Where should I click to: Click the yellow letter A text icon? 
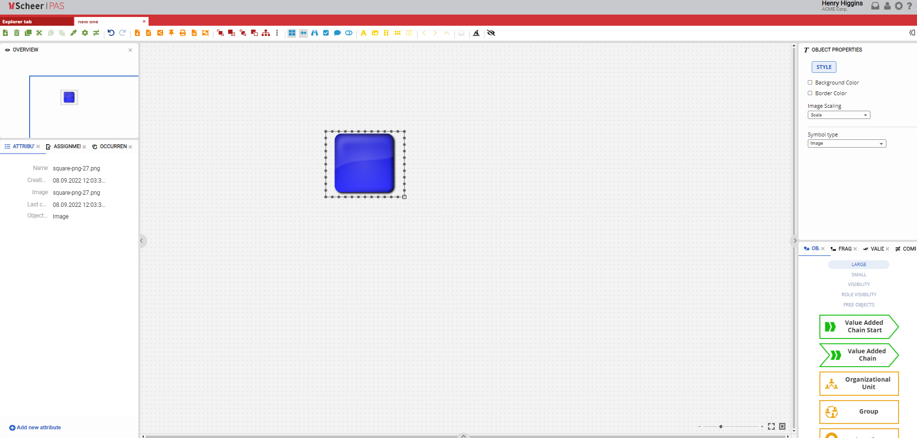tap(364, 33)
